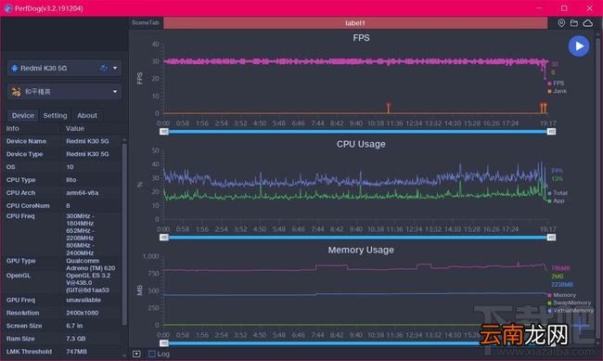
Task: Select the label1 scene bar
Action: (355, 23)
